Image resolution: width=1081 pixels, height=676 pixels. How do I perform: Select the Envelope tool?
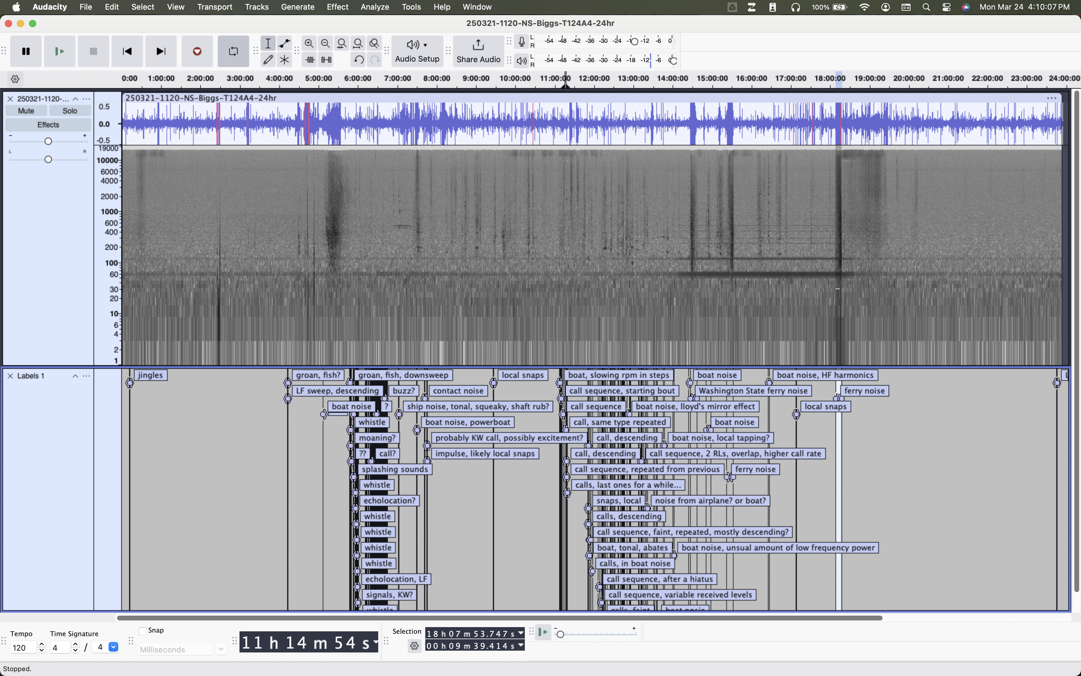coord(284,43)
